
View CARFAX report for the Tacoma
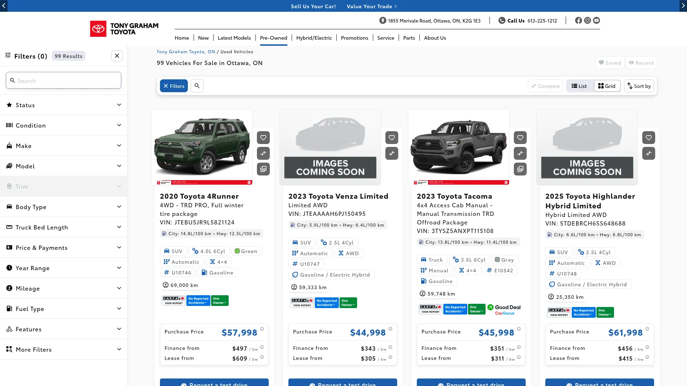[430, 309]
